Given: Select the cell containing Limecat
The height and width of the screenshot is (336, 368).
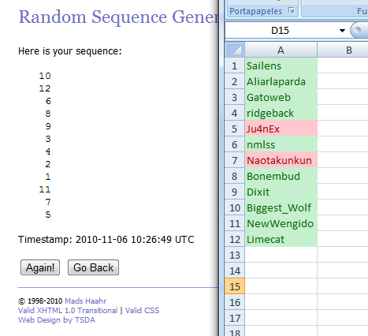Looking at the screenshot, I should [x=281, y=239].
